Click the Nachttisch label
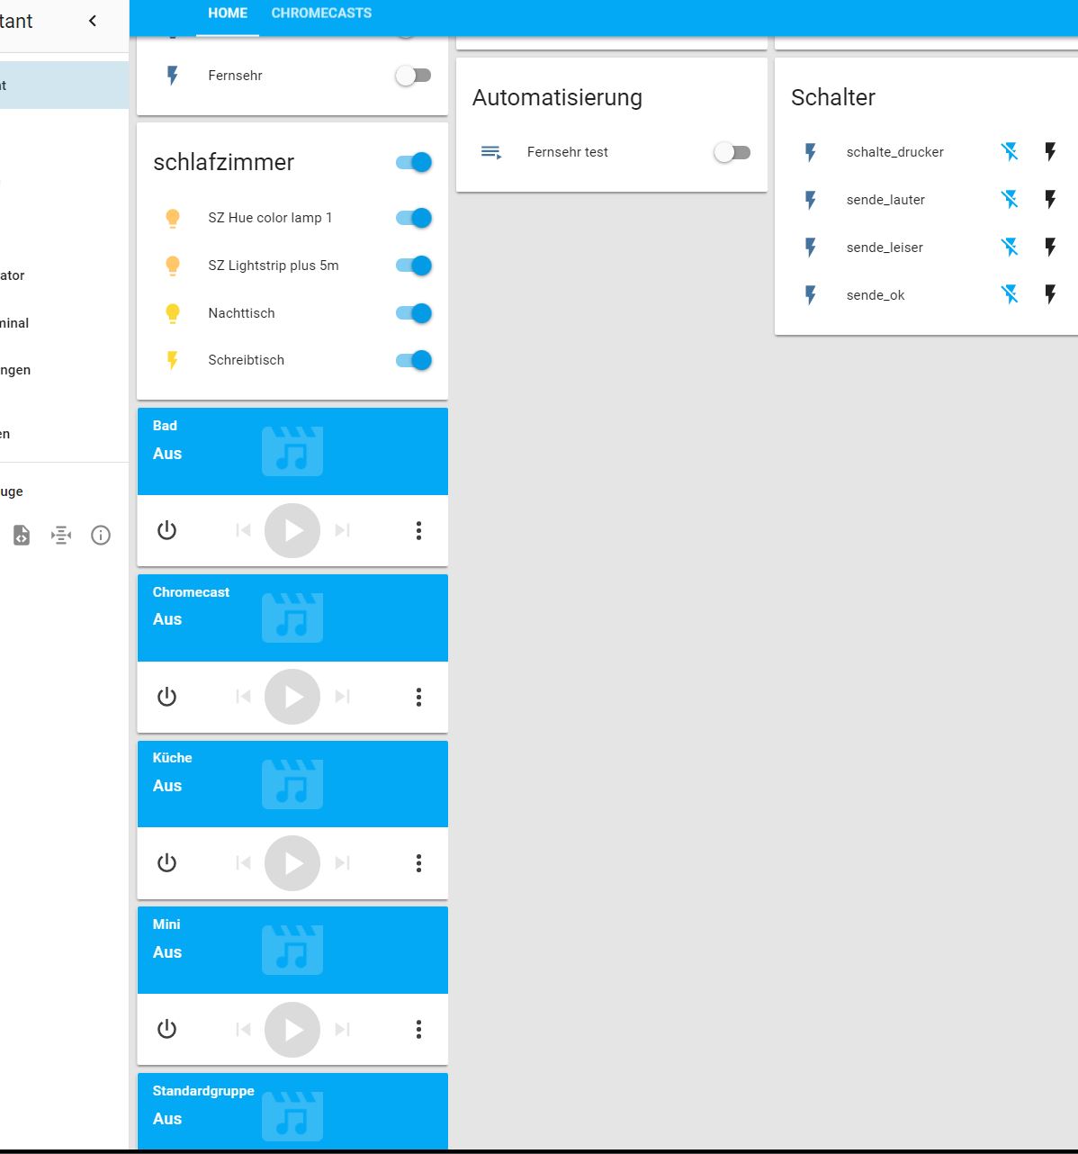The height and width of the screenshot is (1154, 1078). (x=241, y=313)
